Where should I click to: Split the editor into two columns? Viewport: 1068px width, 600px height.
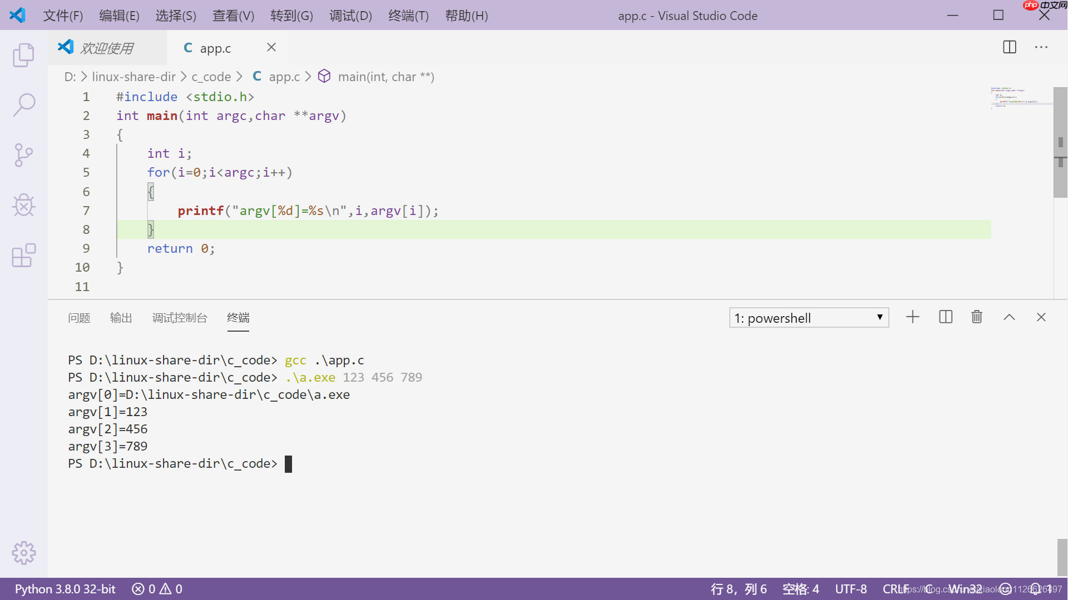tap(1010, 47)
